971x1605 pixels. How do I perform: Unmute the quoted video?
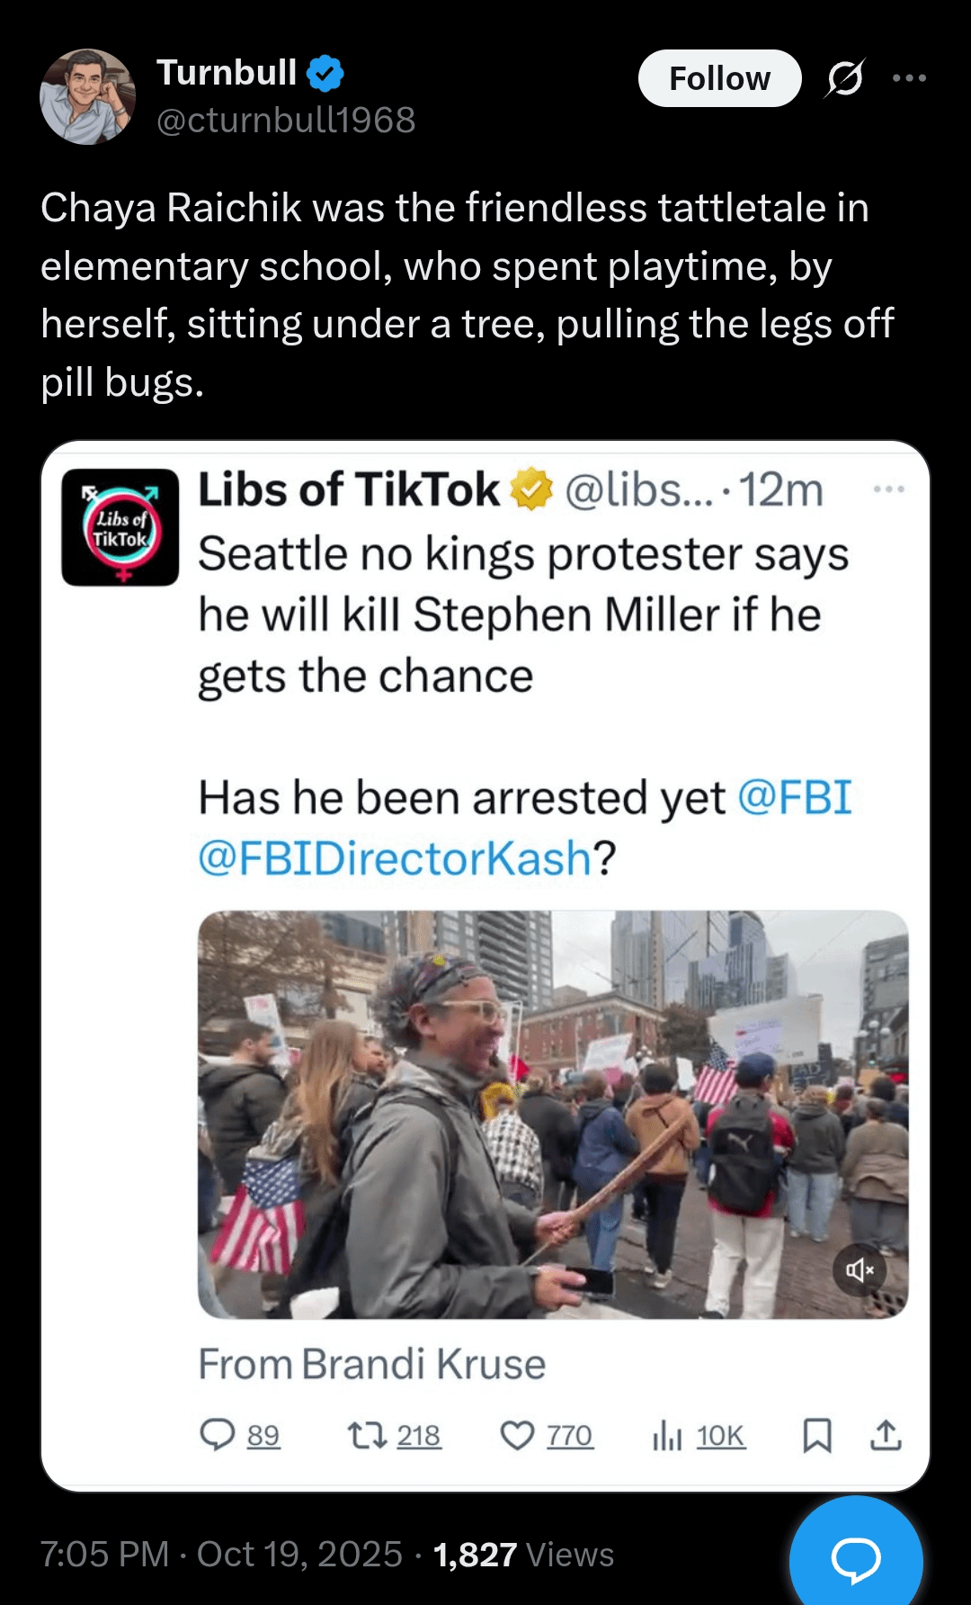pos(860,1269)
